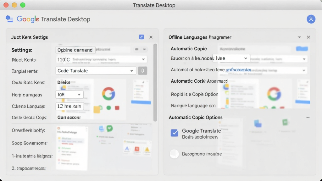Open the IOR dropdown
Image resolution: width=322 pixels, height=181 pixels.
69,95
